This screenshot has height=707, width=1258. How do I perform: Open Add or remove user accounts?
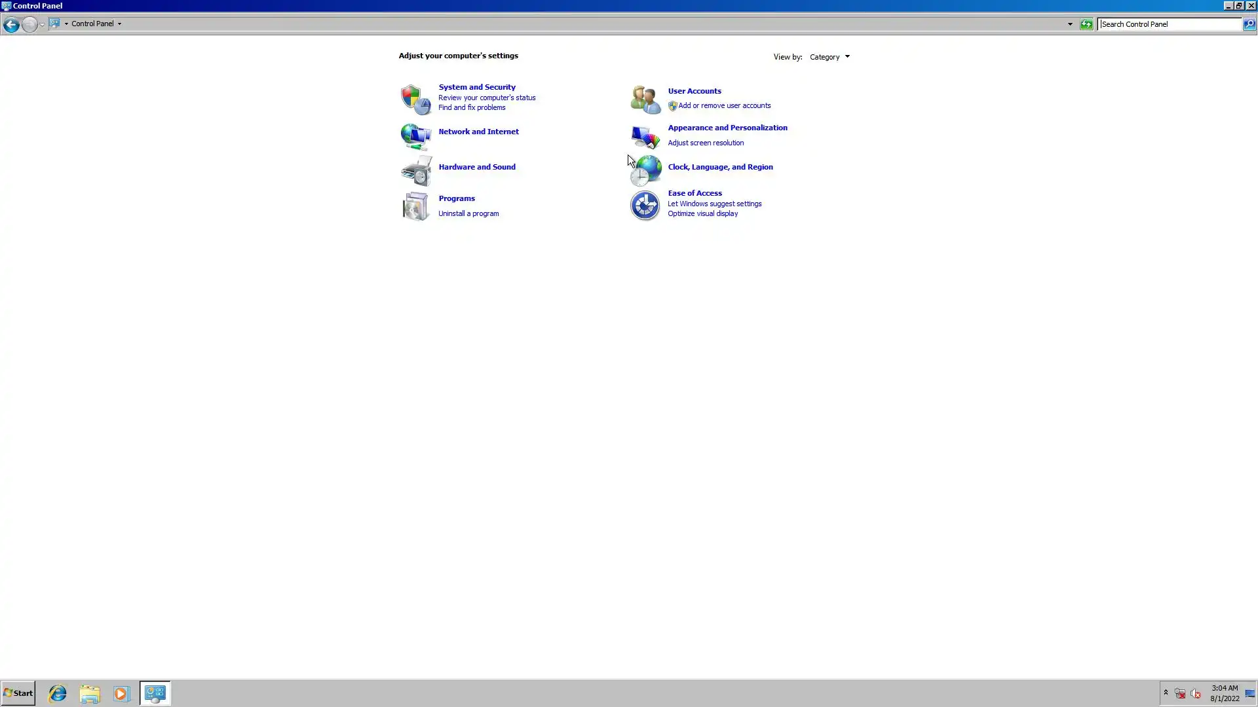pyautogui.click(x=724, y=105)
